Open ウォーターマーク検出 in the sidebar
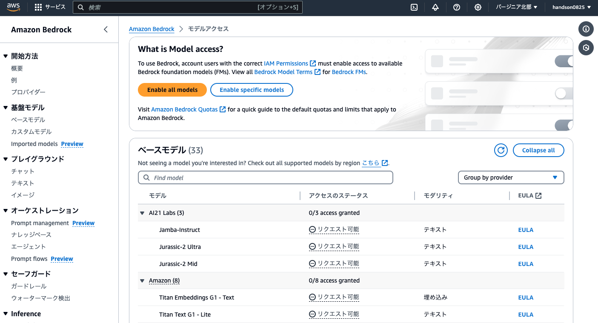The width and height of the screenshot is (598, 323). point(40,298)
